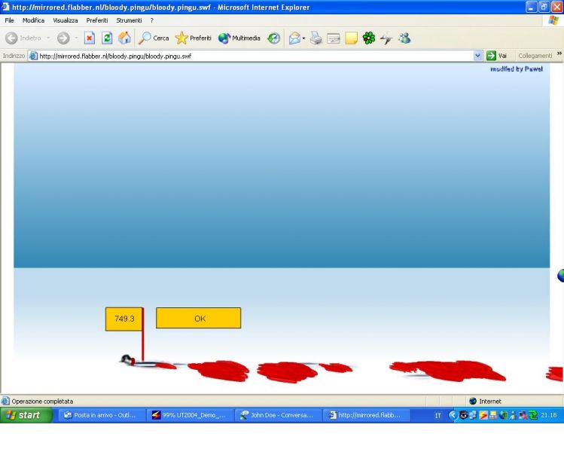This screenshot has width=564, height=452.
Task: Open the Strumenti menu
Action: pos(129,20)
